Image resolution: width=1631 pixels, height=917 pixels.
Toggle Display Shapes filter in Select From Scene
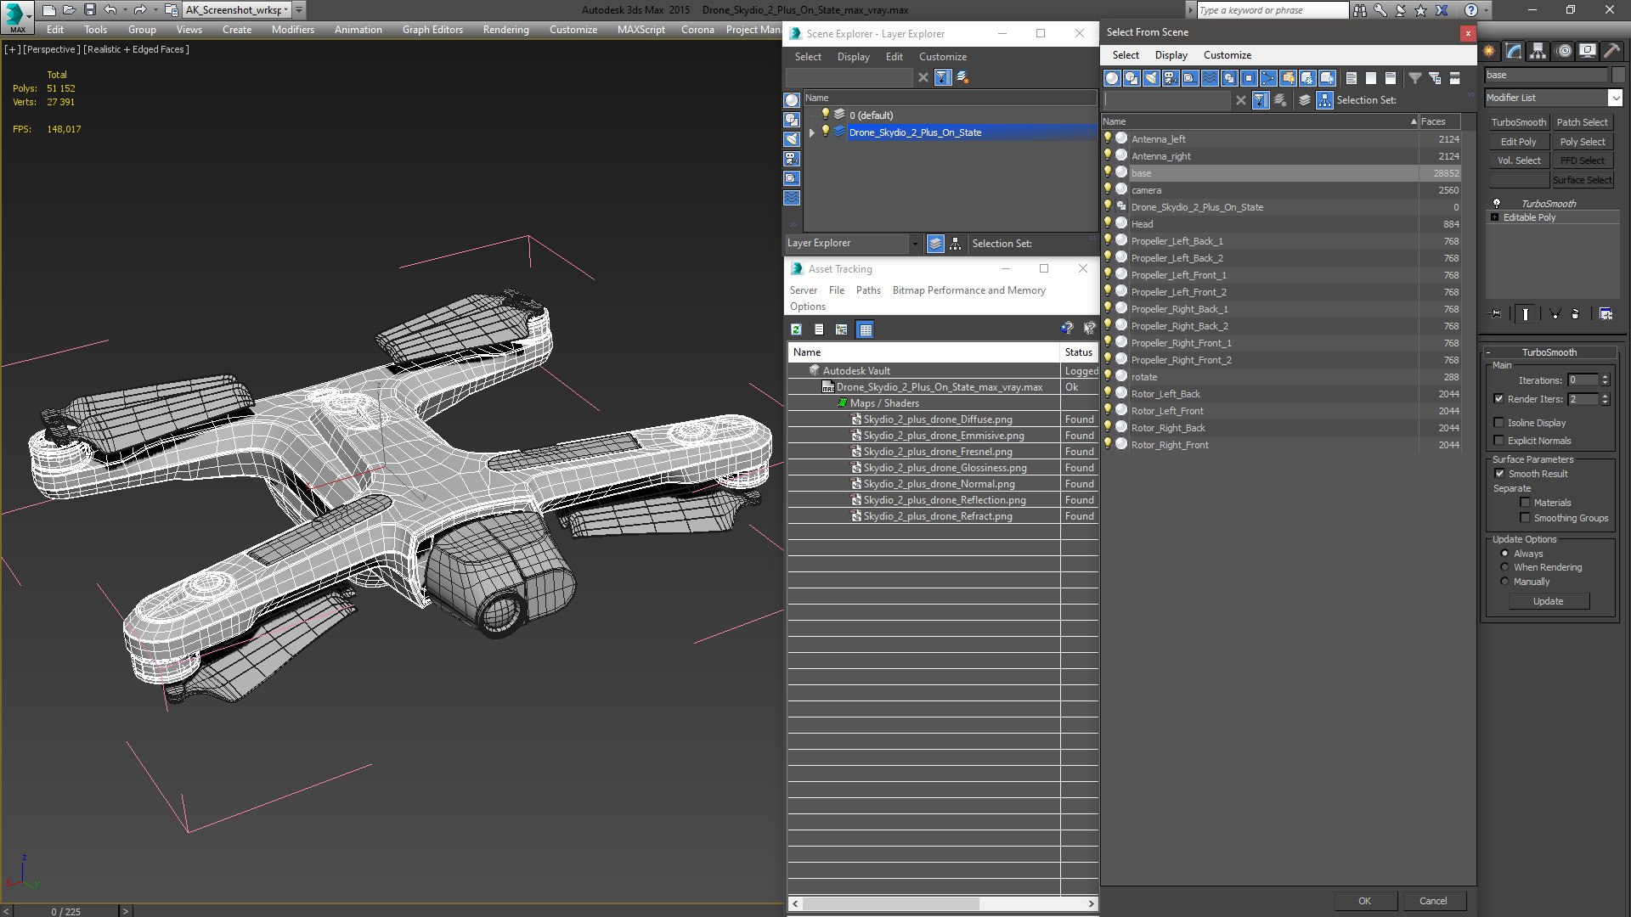(1132, 78)
